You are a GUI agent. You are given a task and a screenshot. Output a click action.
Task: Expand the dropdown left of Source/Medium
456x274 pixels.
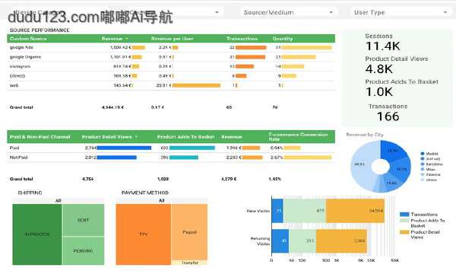tap(217, 12)
